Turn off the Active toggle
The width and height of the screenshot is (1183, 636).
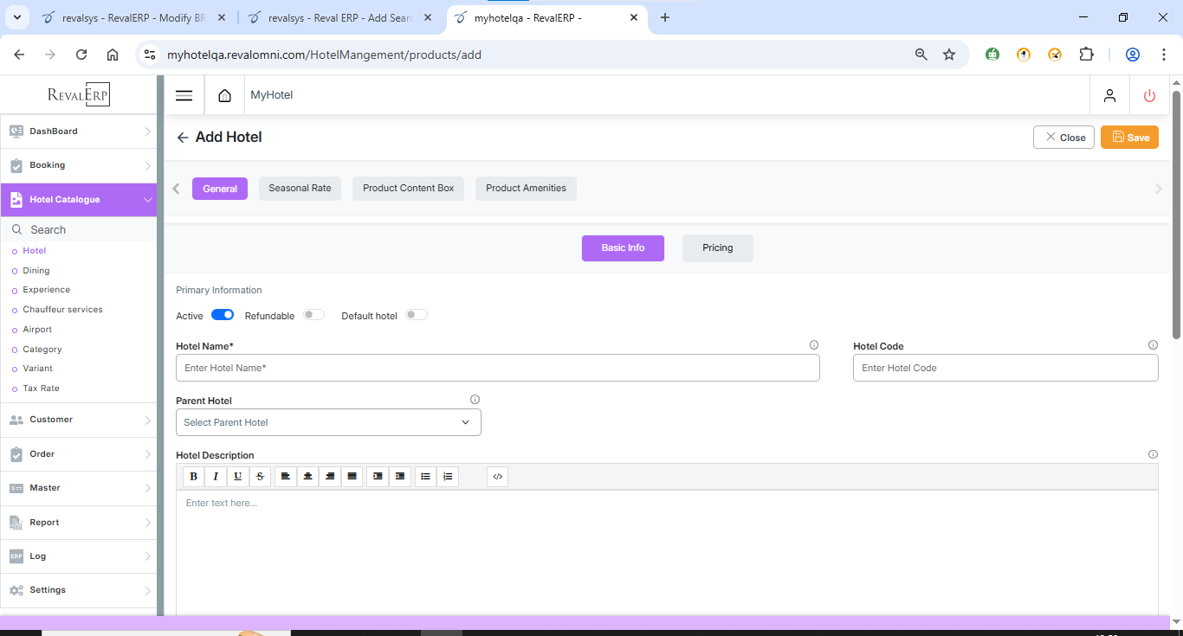[223, 315]
